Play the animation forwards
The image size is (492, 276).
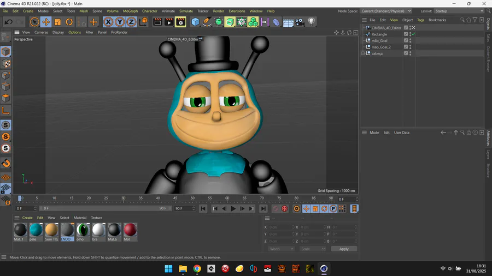pyautogui.click(x=233, y=209)
